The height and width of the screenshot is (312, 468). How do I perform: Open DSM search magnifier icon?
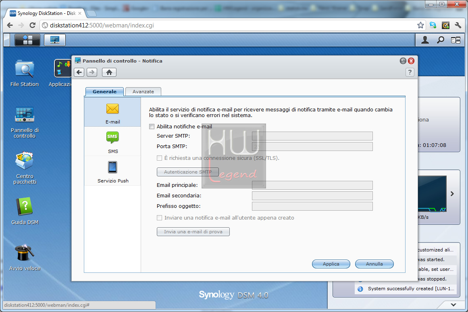pyautogui.click(x=441, y=40)
